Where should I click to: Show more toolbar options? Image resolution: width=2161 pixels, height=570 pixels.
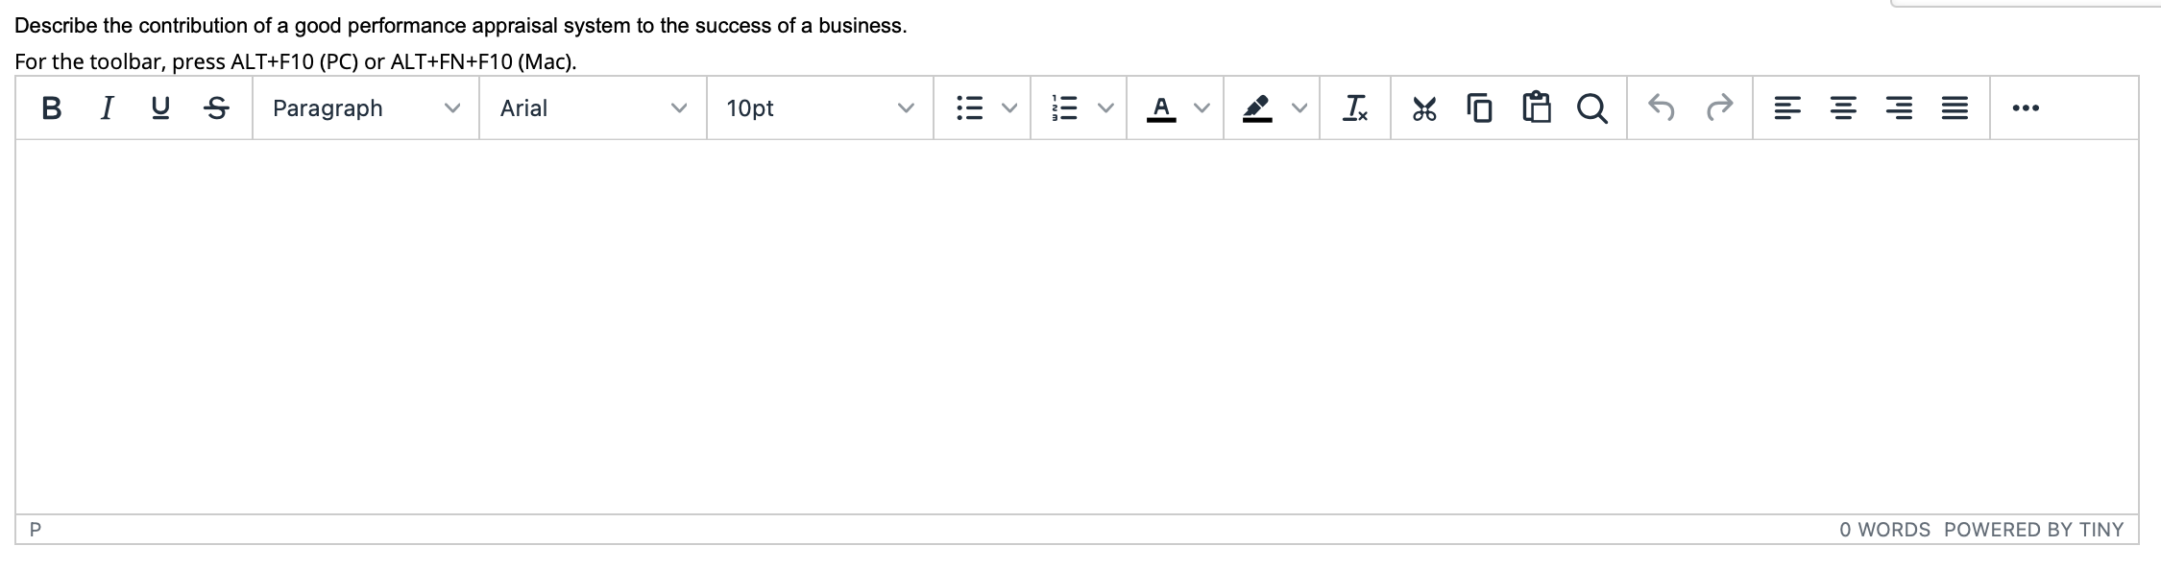coord(2025,108)
